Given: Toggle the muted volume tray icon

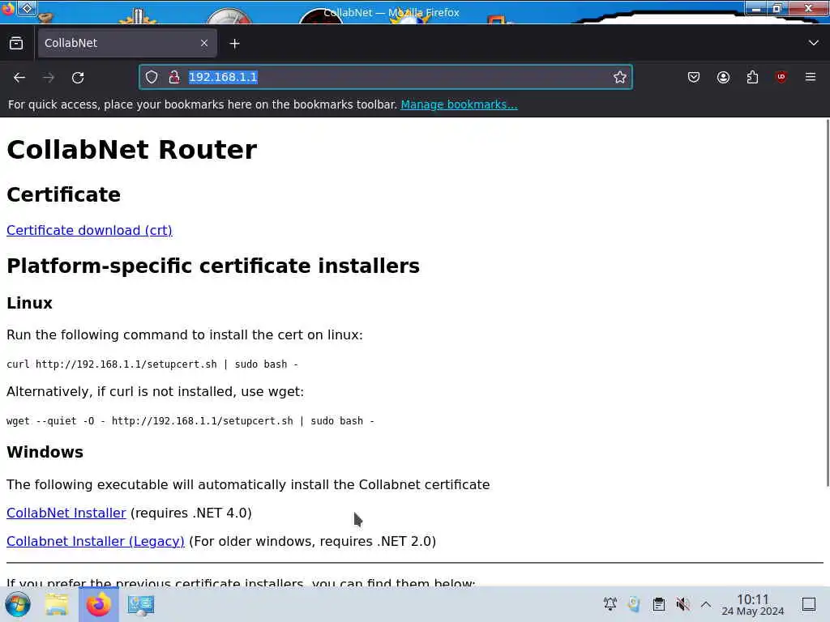Looking at the screenshot, I should pyautogui.click(x=682, y=604).
